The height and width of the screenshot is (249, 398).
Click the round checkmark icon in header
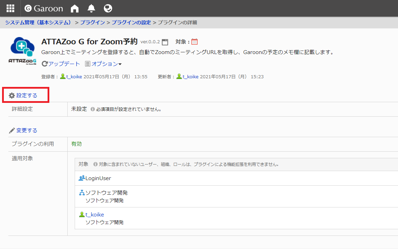coord(108,8)
